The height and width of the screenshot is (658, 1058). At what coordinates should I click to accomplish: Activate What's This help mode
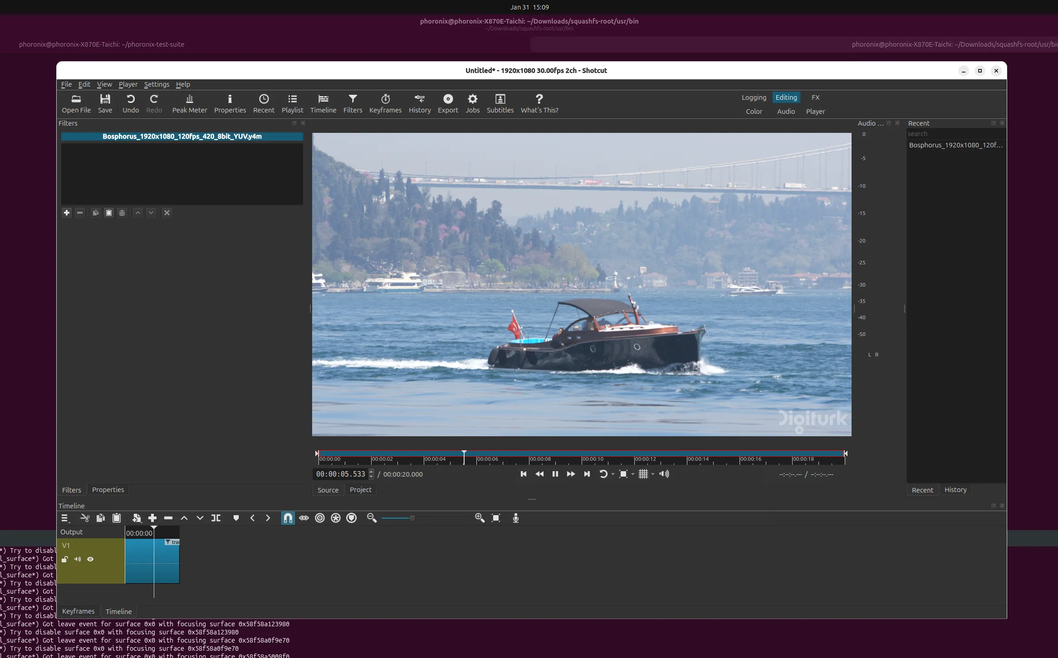pyautogui.click(x=539, y=103)
